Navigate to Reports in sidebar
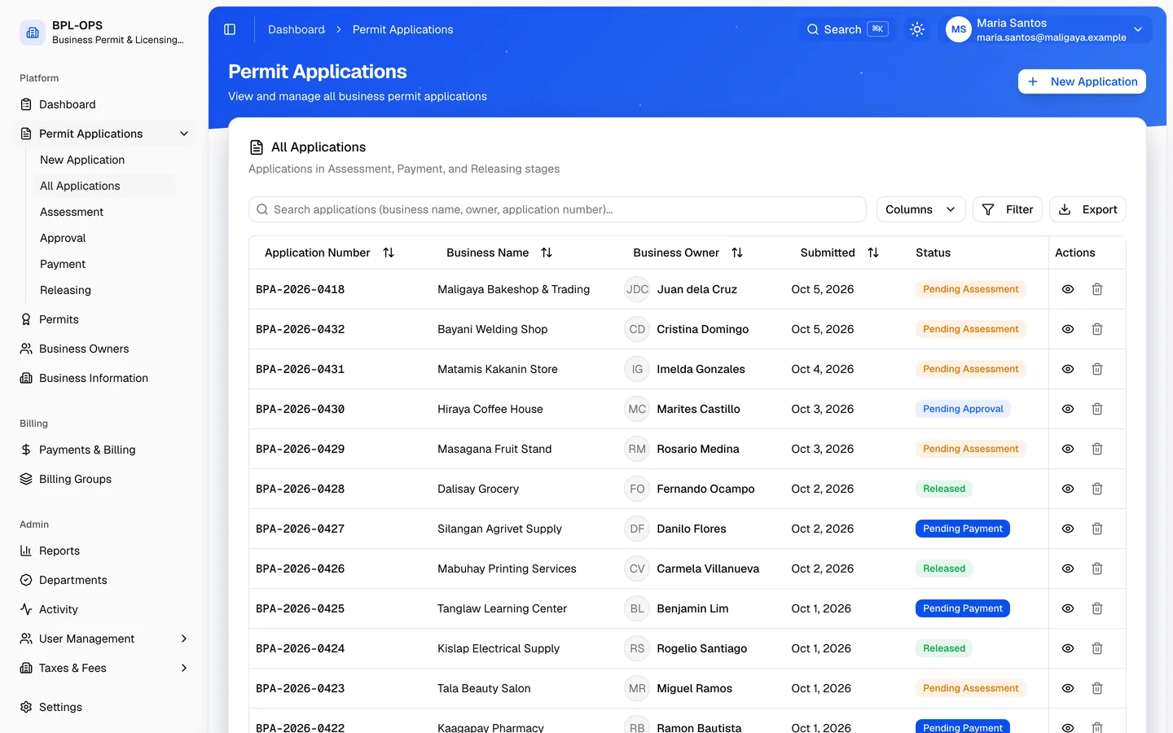This screenshot has height=733, width=1173. coord(59,551)
